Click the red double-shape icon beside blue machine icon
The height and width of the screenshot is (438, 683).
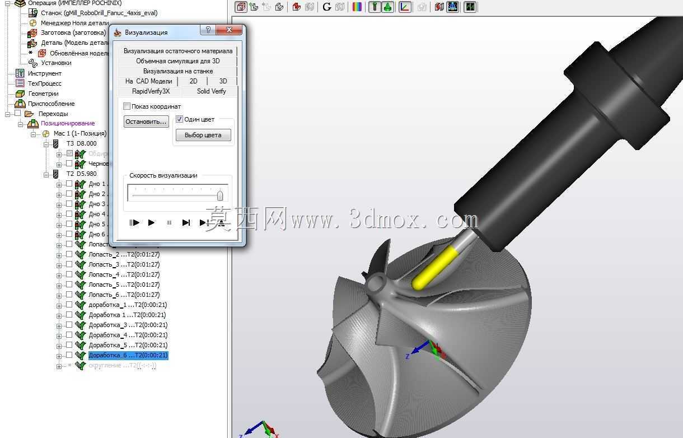point(439,7)
